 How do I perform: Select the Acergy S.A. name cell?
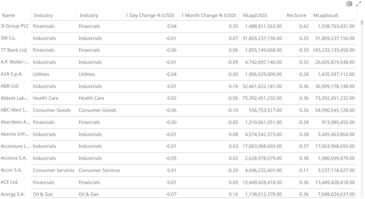pyautogui.click(x=13, y=194)
